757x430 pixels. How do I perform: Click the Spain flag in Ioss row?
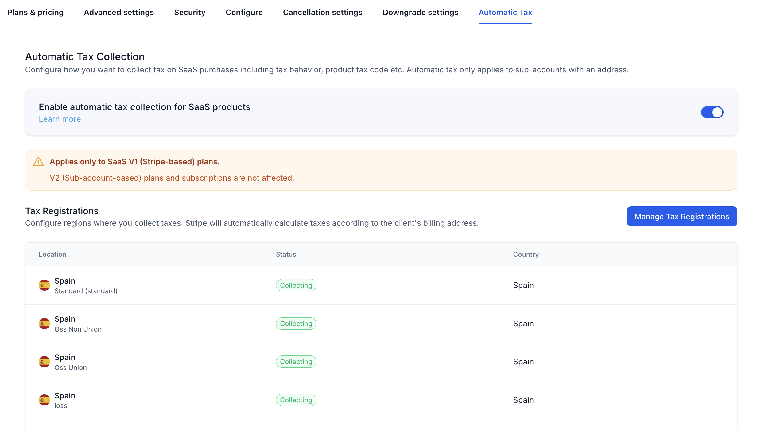[44, 400]
